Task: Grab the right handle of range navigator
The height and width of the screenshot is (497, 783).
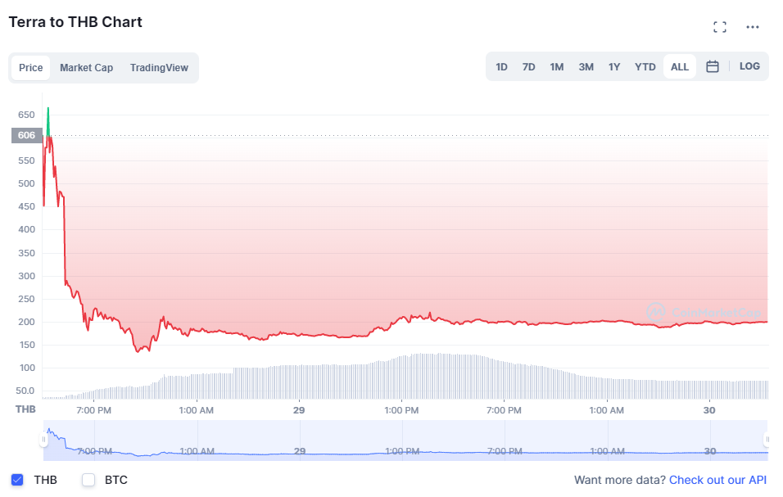Action: tap(767, 439)
